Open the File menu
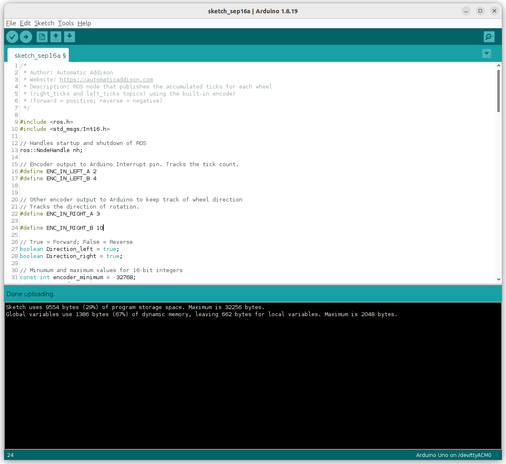This screenshot has width=506, height=464. [11, 23]
